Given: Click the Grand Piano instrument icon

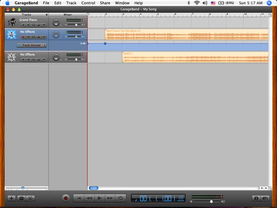Looking at the screenshot, I should [x=12, y=22].
